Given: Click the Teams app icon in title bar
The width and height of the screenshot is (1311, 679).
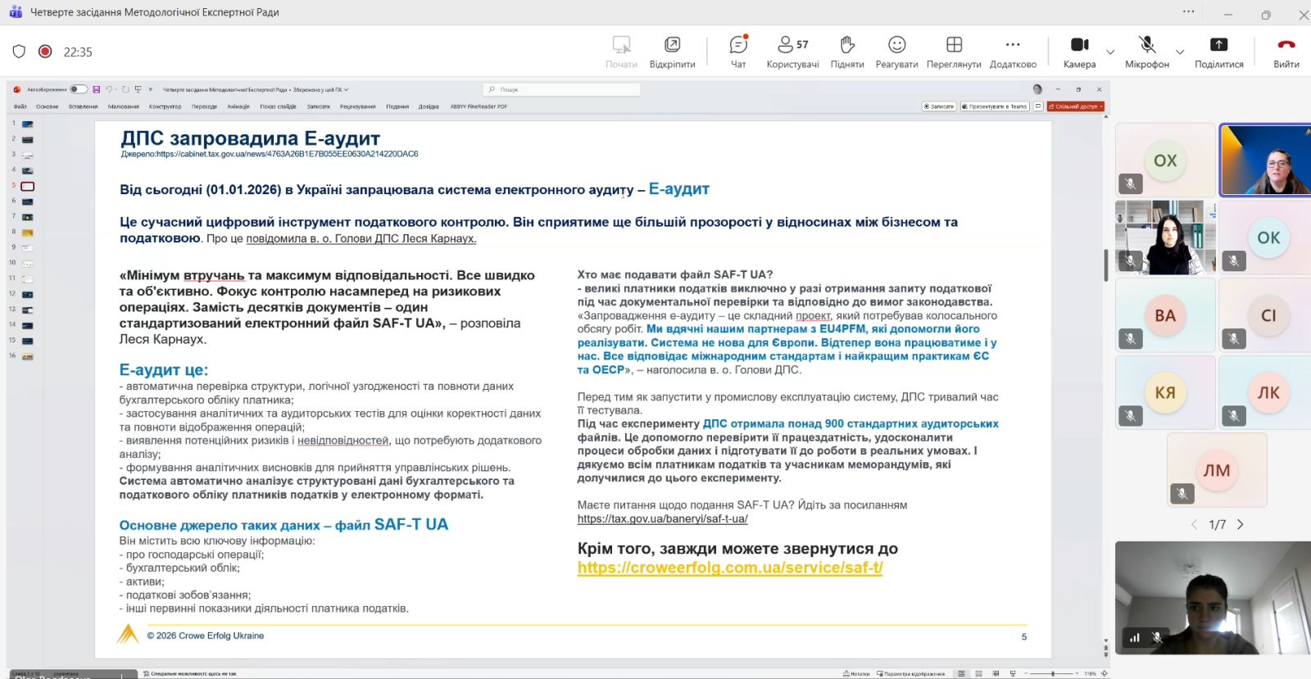Looking at the screenshot, I should [16, 12].
